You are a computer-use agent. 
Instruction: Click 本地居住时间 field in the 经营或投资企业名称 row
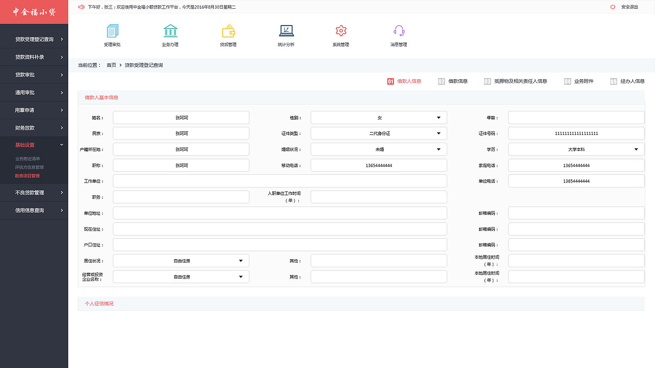point(576,277)
